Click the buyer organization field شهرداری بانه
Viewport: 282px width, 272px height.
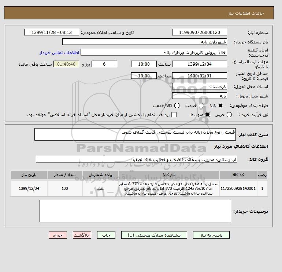[x=145, y=42]
